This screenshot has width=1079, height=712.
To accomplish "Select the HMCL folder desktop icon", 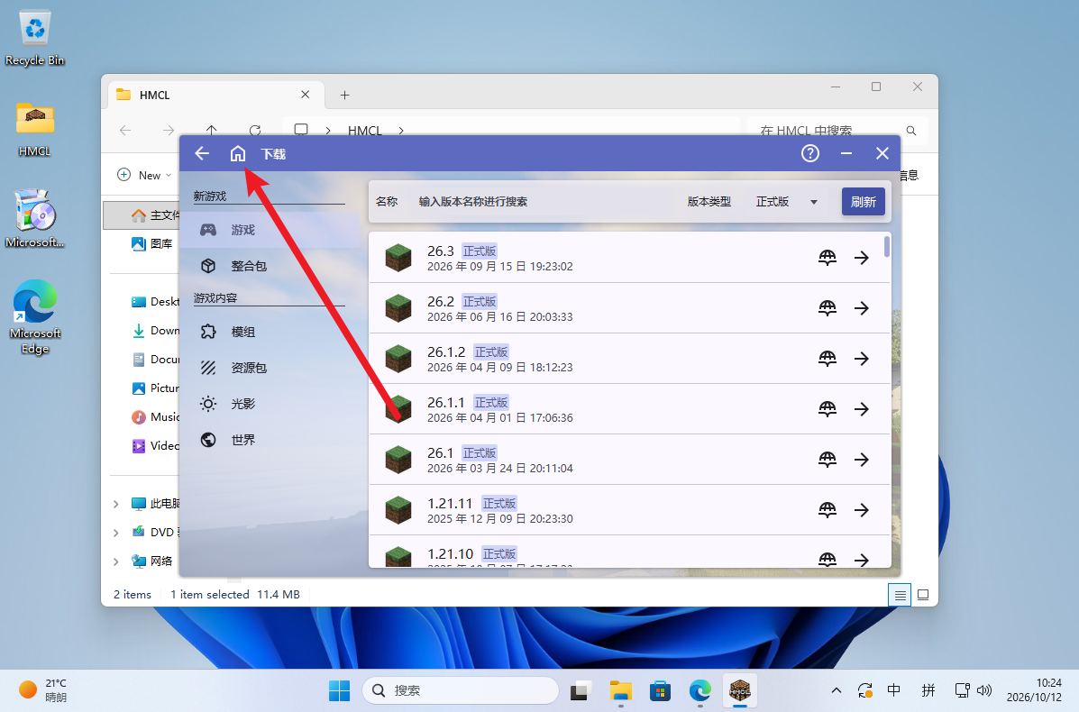I will pos(34,129).
